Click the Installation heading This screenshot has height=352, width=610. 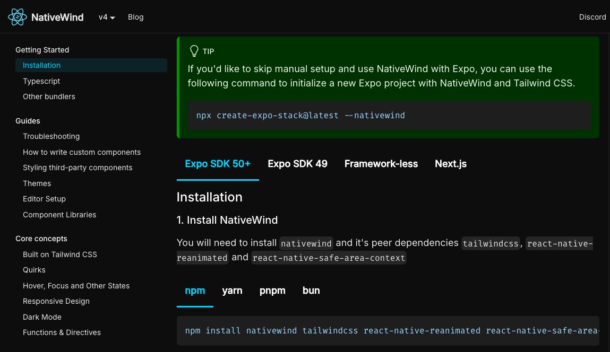(209, 197)
